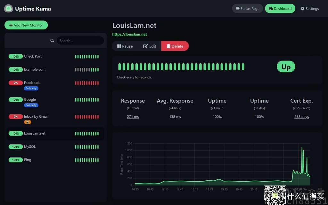Click the Uptime Kuma logo icon
The height and width of the screenshot is (205, 328).
(8, 8)
